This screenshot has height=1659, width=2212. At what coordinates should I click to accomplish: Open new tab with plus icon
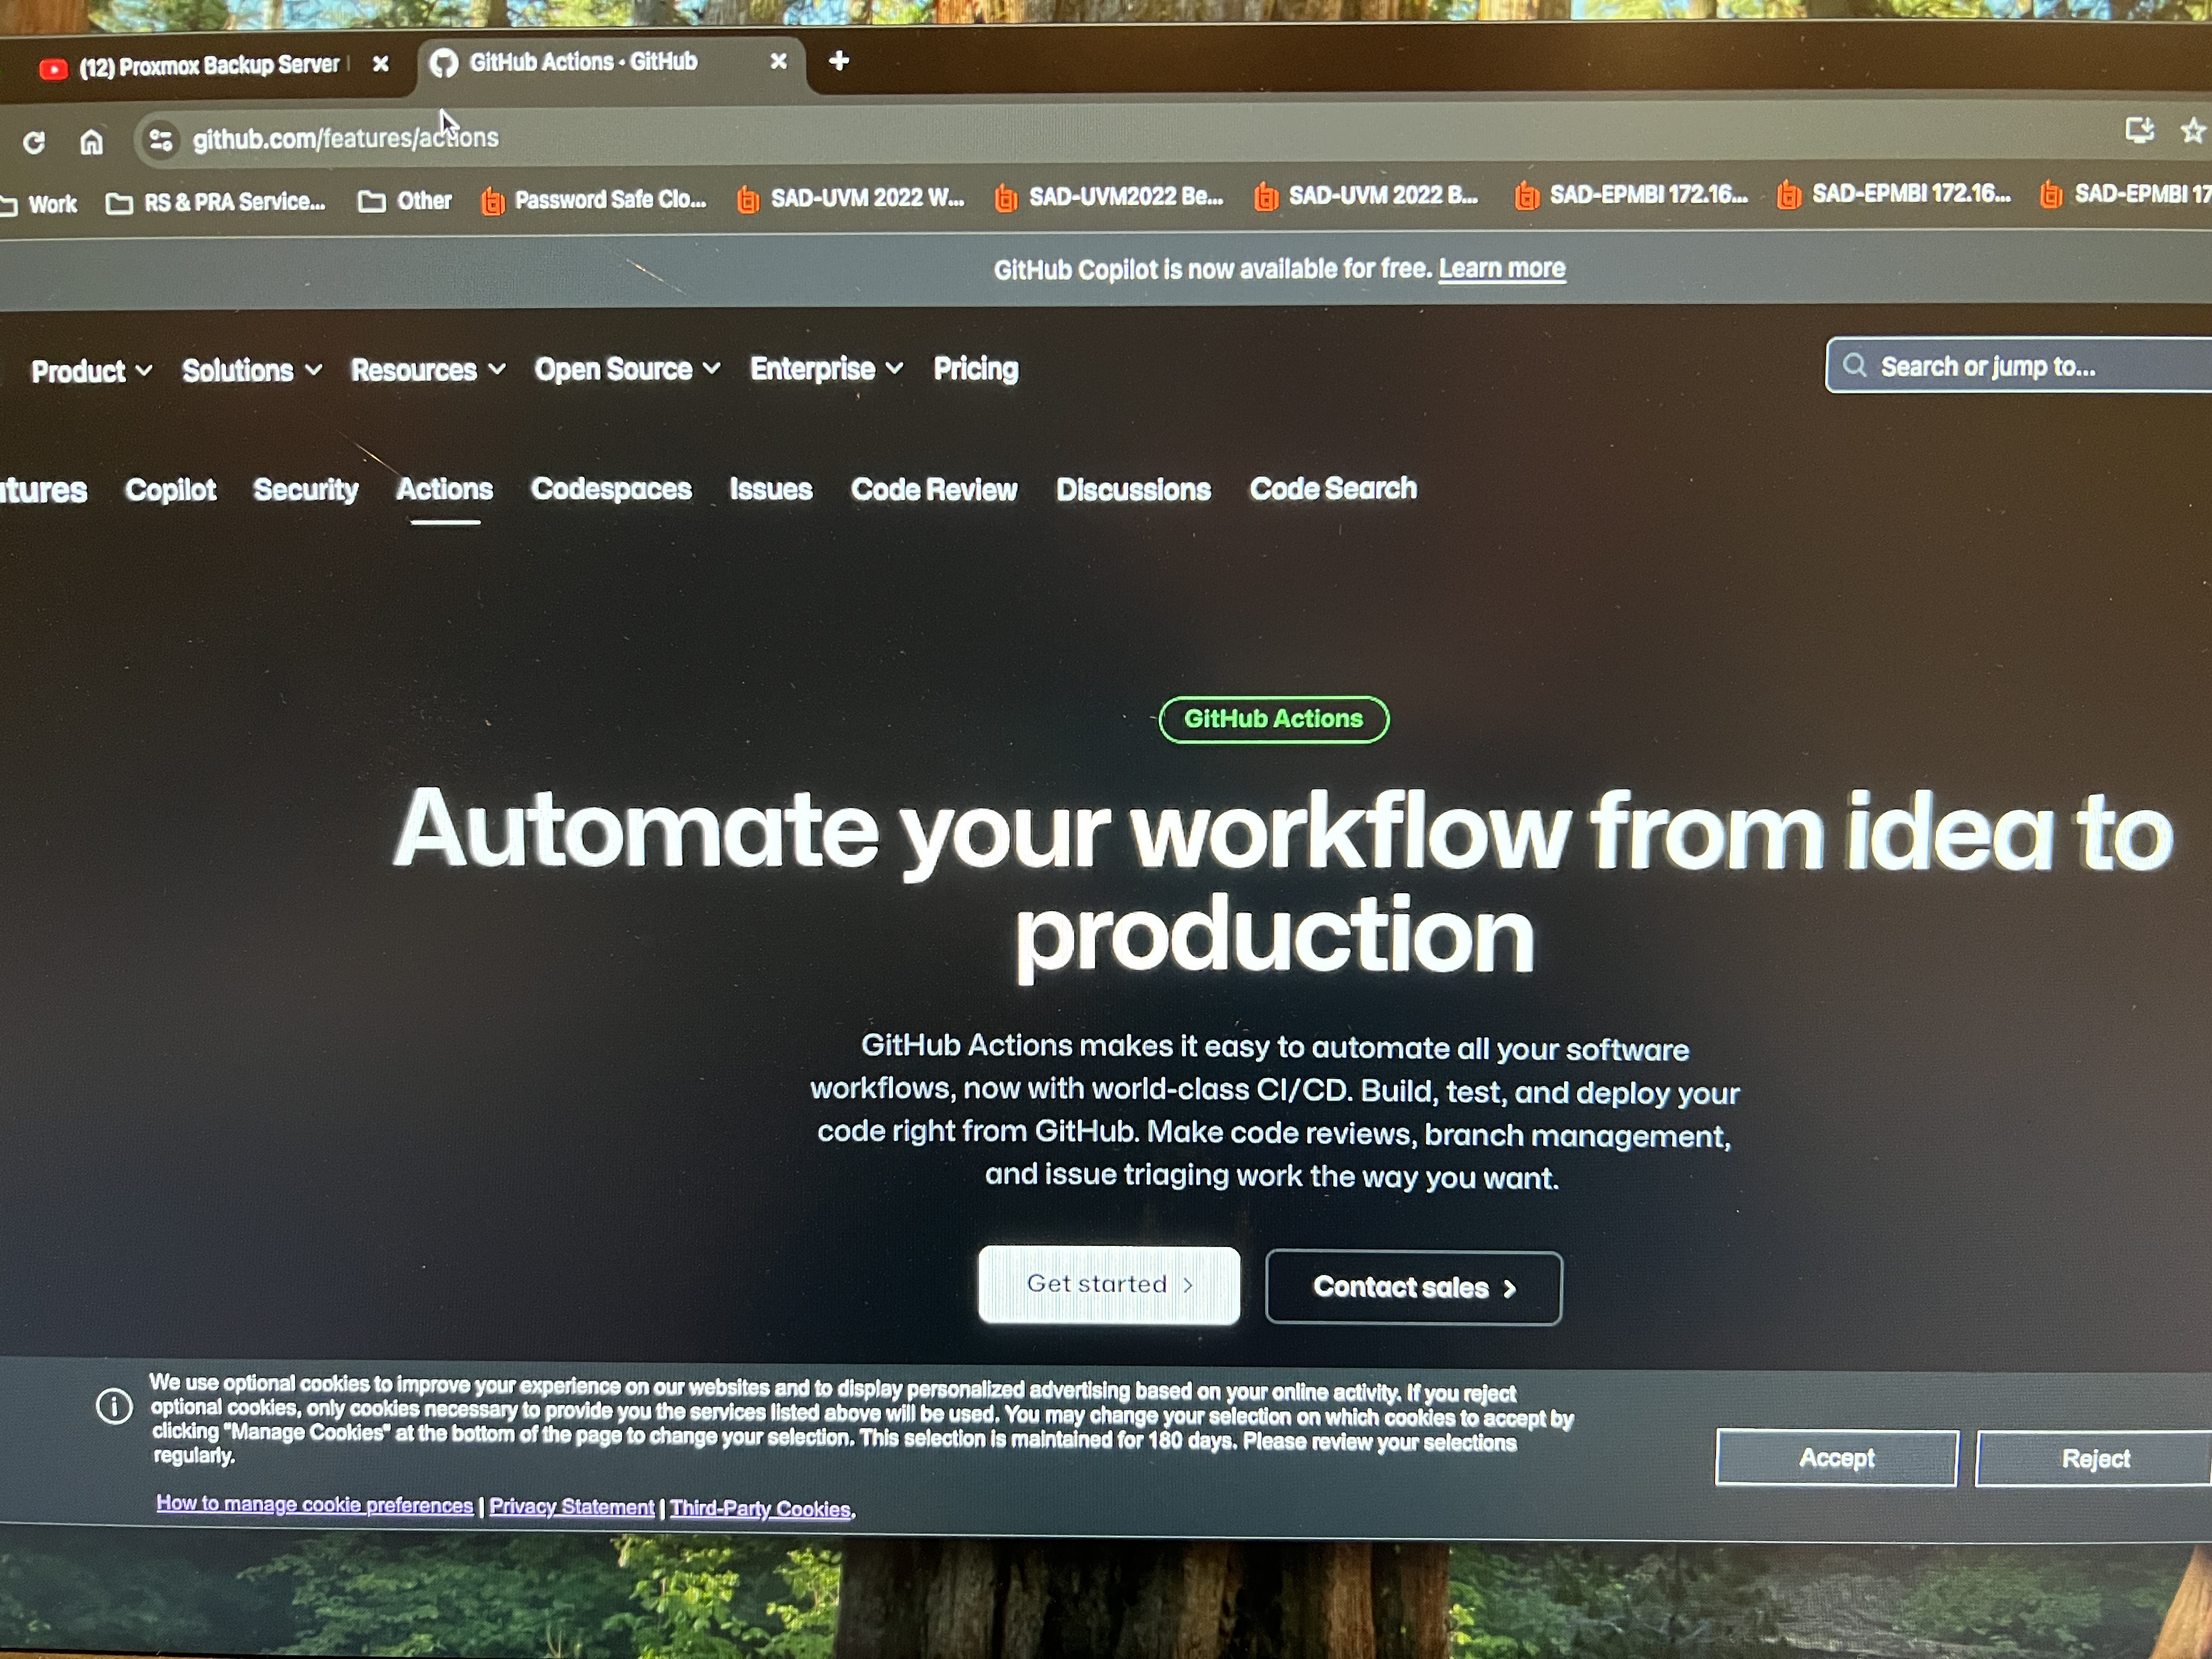click(839, 61)
